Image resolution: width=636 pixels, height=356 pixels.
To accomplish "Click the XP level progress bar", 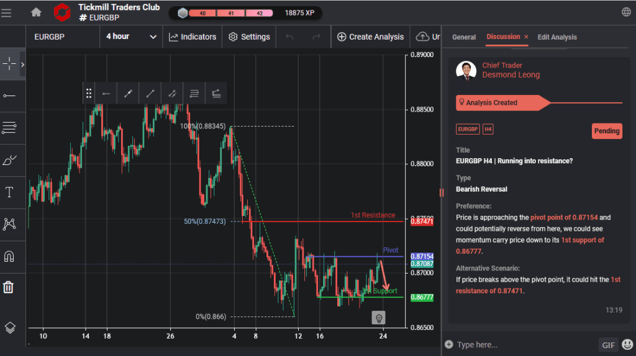I will (231, 13).
